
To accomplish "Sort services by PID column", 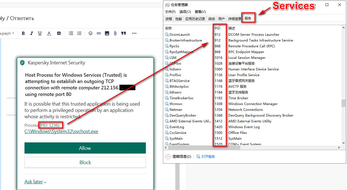I will tap(220, 28).
